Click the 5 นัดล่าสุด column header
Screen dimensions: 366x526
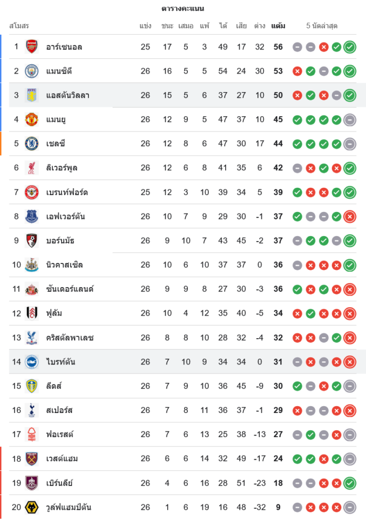pyautogui.click(x=322, y=26)
